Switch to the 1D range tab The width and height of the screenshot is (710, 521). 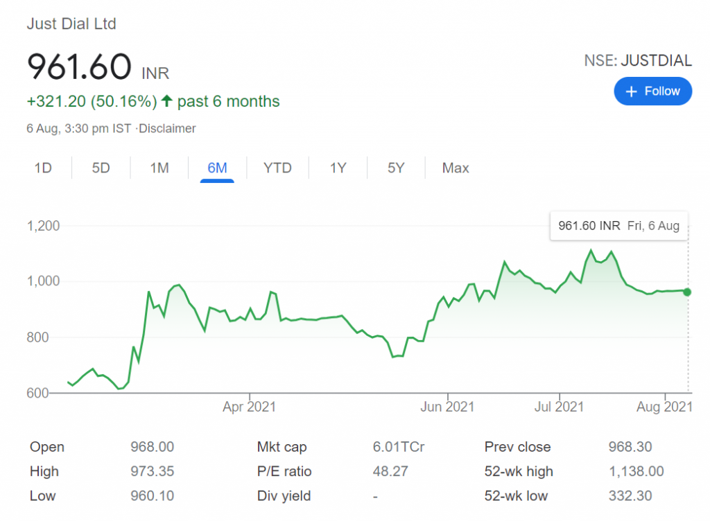[x=43, y=168]
